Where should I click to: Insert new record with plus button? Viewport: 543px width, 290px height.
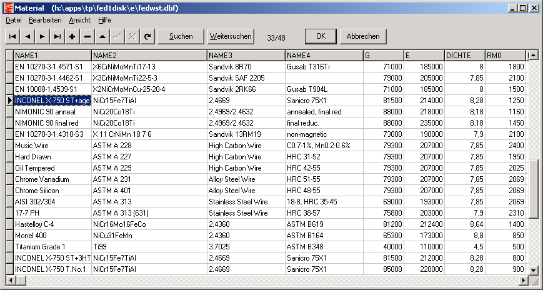coord(72,36)
